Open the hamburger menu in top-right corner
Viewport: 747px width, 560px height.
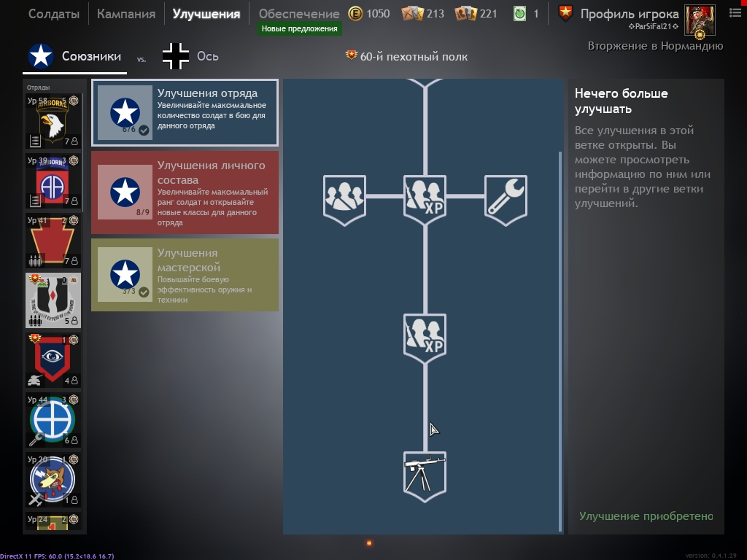[735, 13]
